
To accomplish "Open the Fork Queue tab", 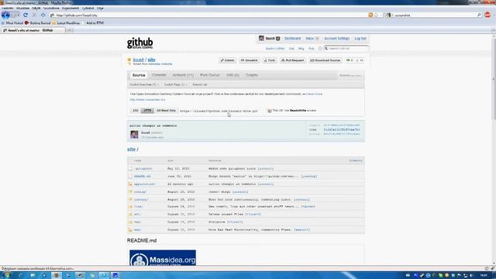I will pos(209,75).
